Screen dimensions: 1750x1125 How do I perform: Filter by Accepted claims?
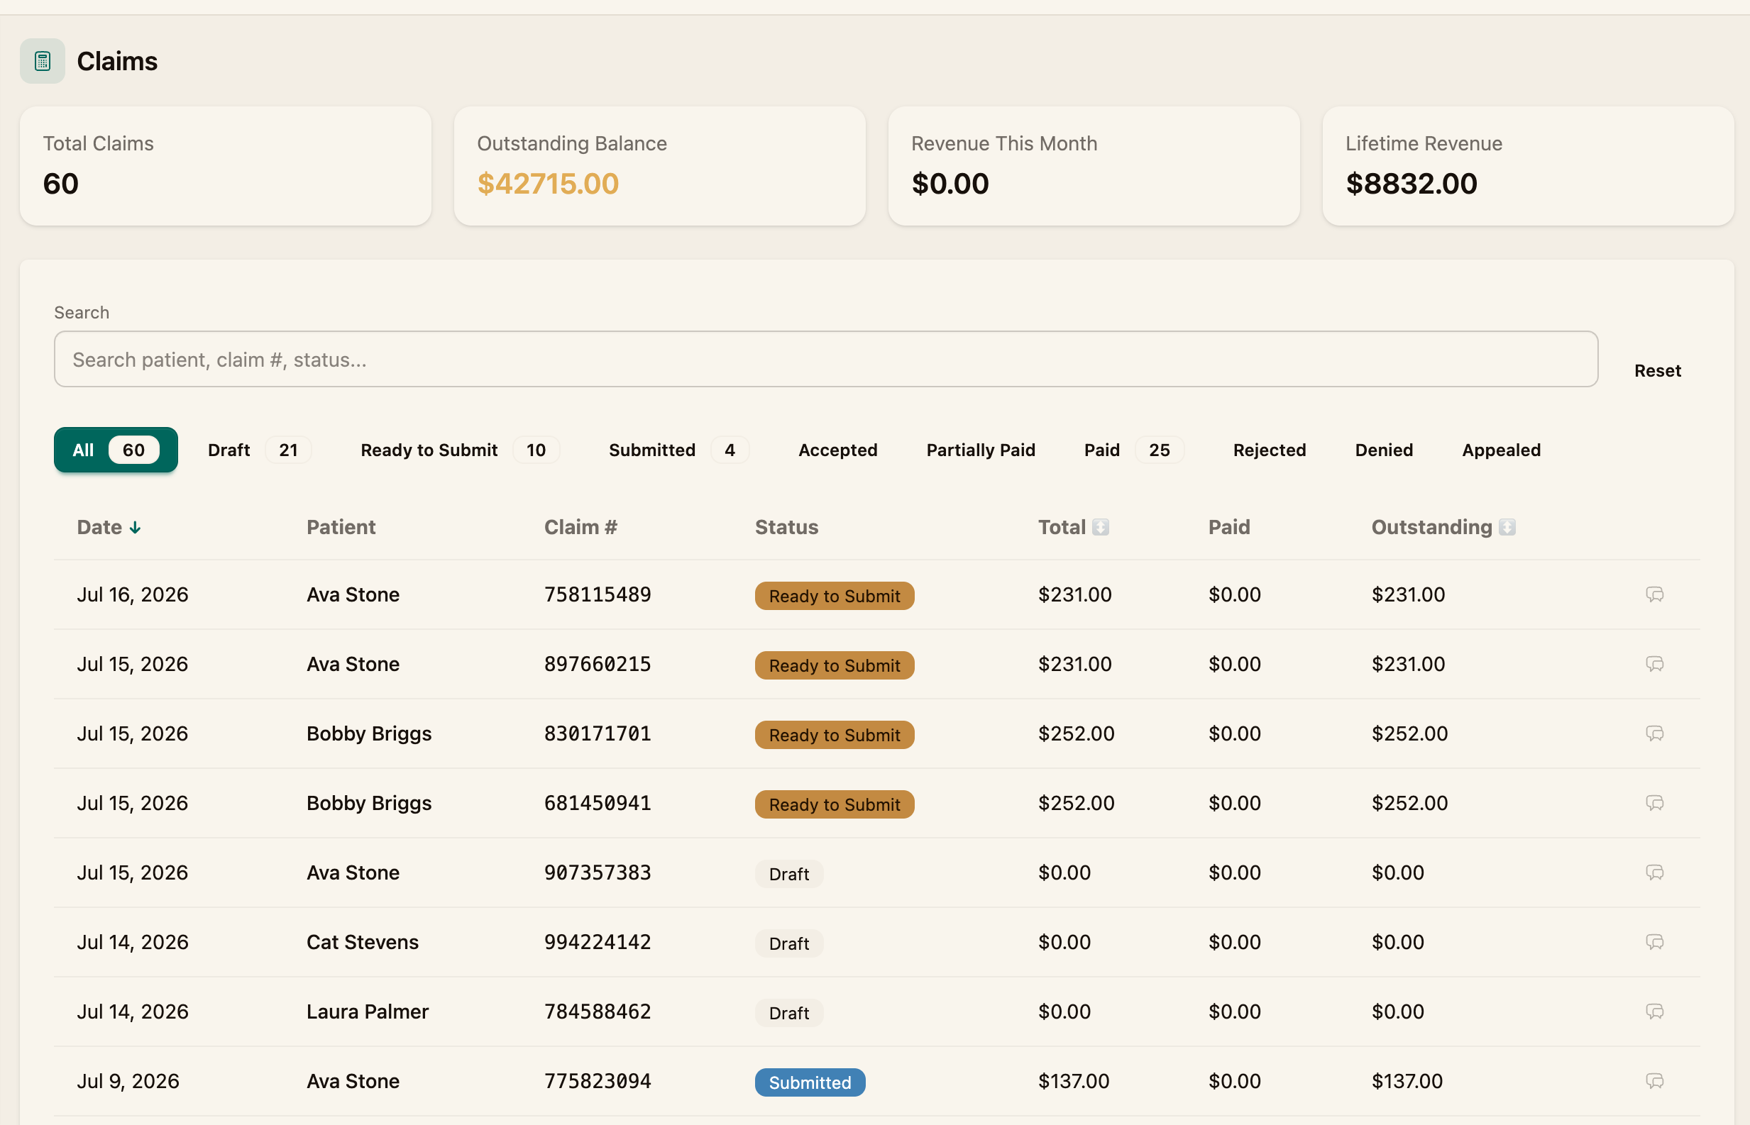click(837, 450)
